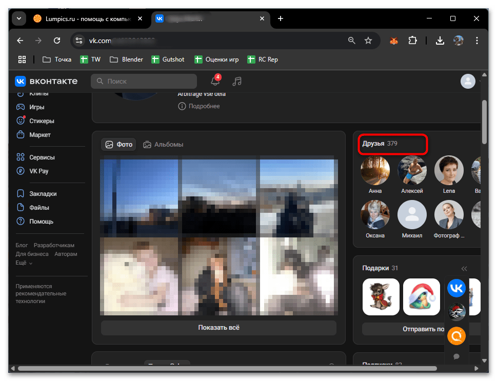
Task: Open the Оценки игр bookmark
Action: 216,59
